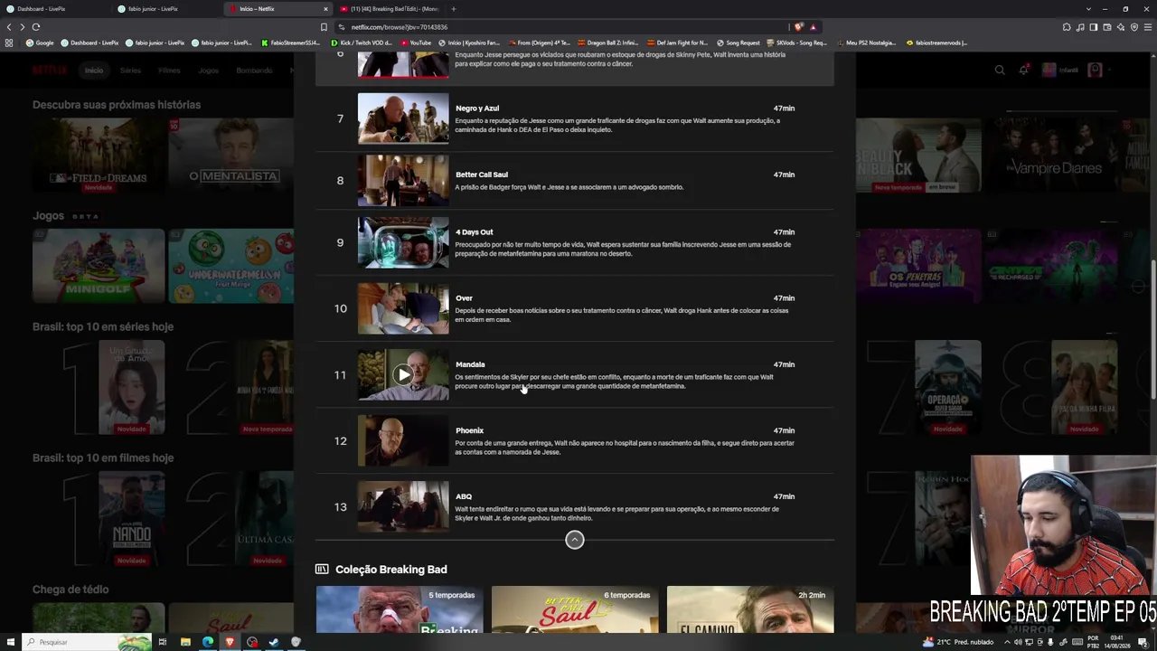Viewport: 1157px width, 651px height.
Task: Open the weather widget 21°C Pred. nublado
Action: (958, 642)
